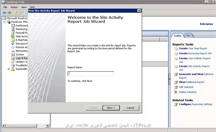Select the System tree item label

pyautogui.click(x=20, y=54)
